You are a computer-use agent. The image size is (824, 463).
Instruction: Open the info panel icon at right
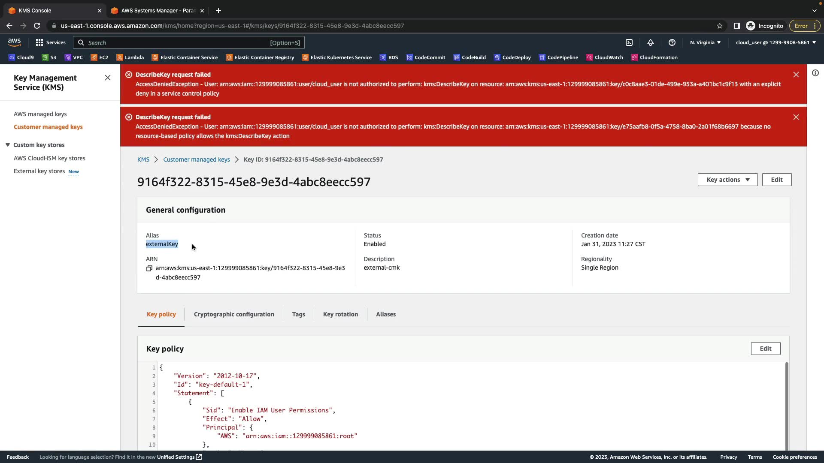(x=815, y=73)
